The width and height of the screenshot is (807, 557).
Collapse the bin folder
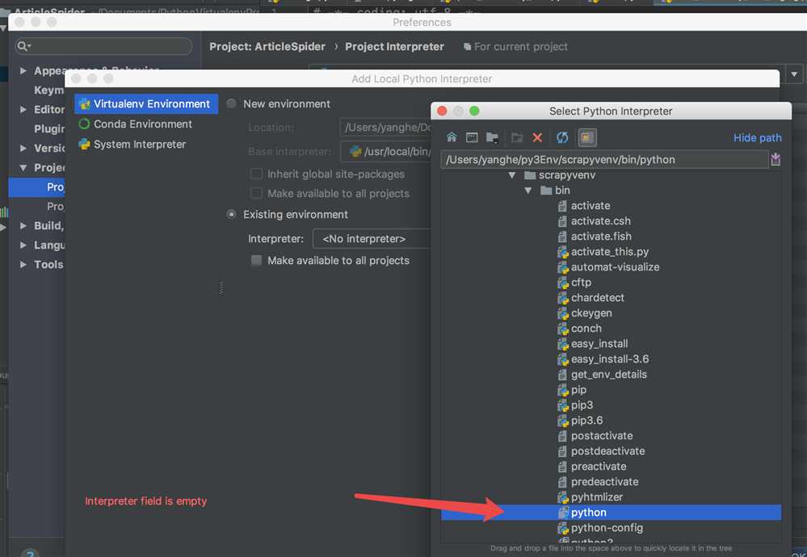528,191
